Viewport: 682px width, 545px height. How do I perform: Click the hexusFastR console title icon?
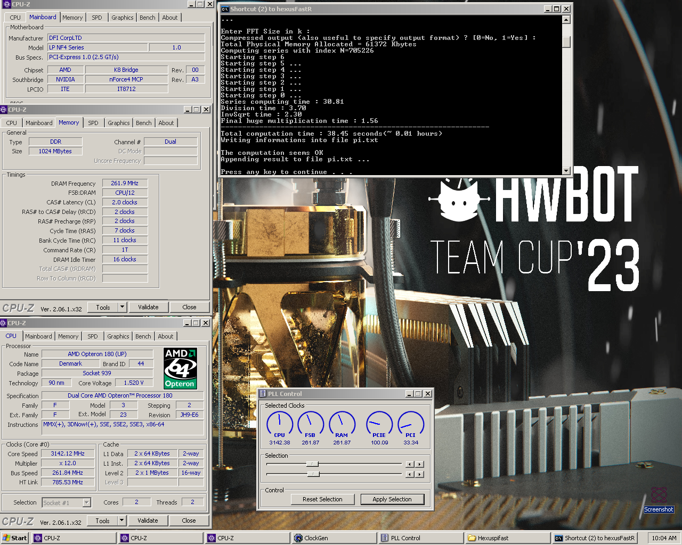point(225,9)
